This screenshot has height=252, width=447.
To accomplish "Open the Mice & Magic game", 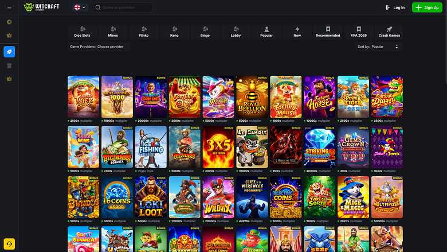I will click(x=353, y=197).
